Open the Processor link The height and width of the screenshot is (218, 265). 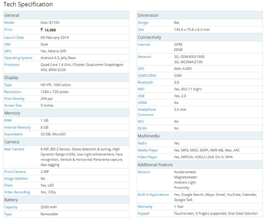click(x=12, y=65)
